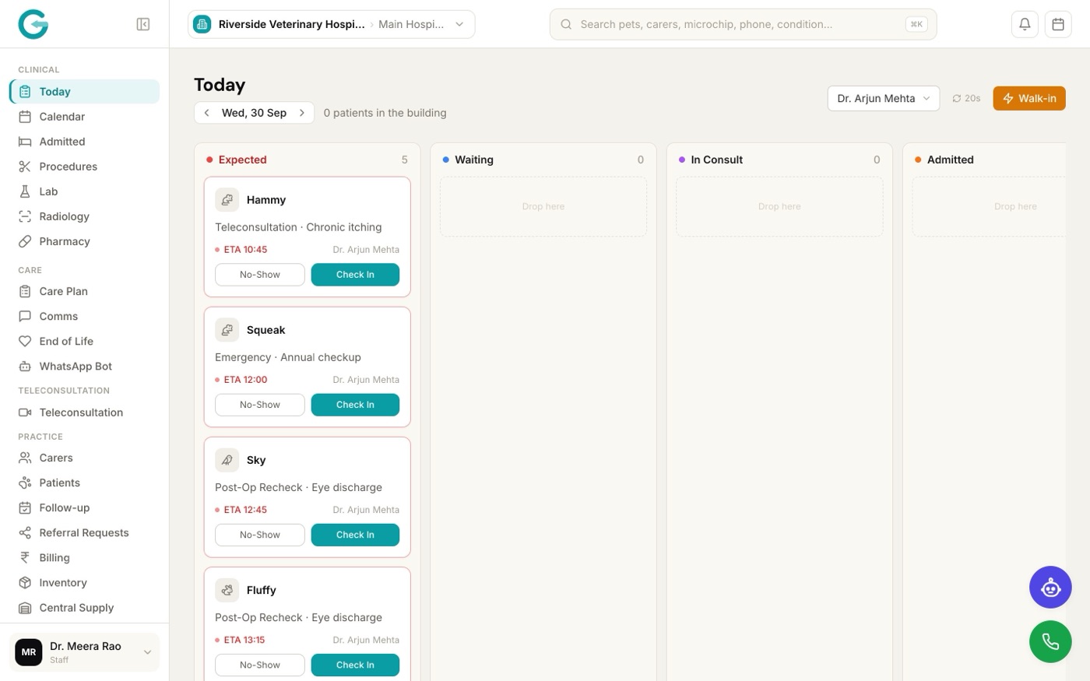Open Radiology in the sidebar
This screenshot has width=1090, height=681.
click(84, 216)
